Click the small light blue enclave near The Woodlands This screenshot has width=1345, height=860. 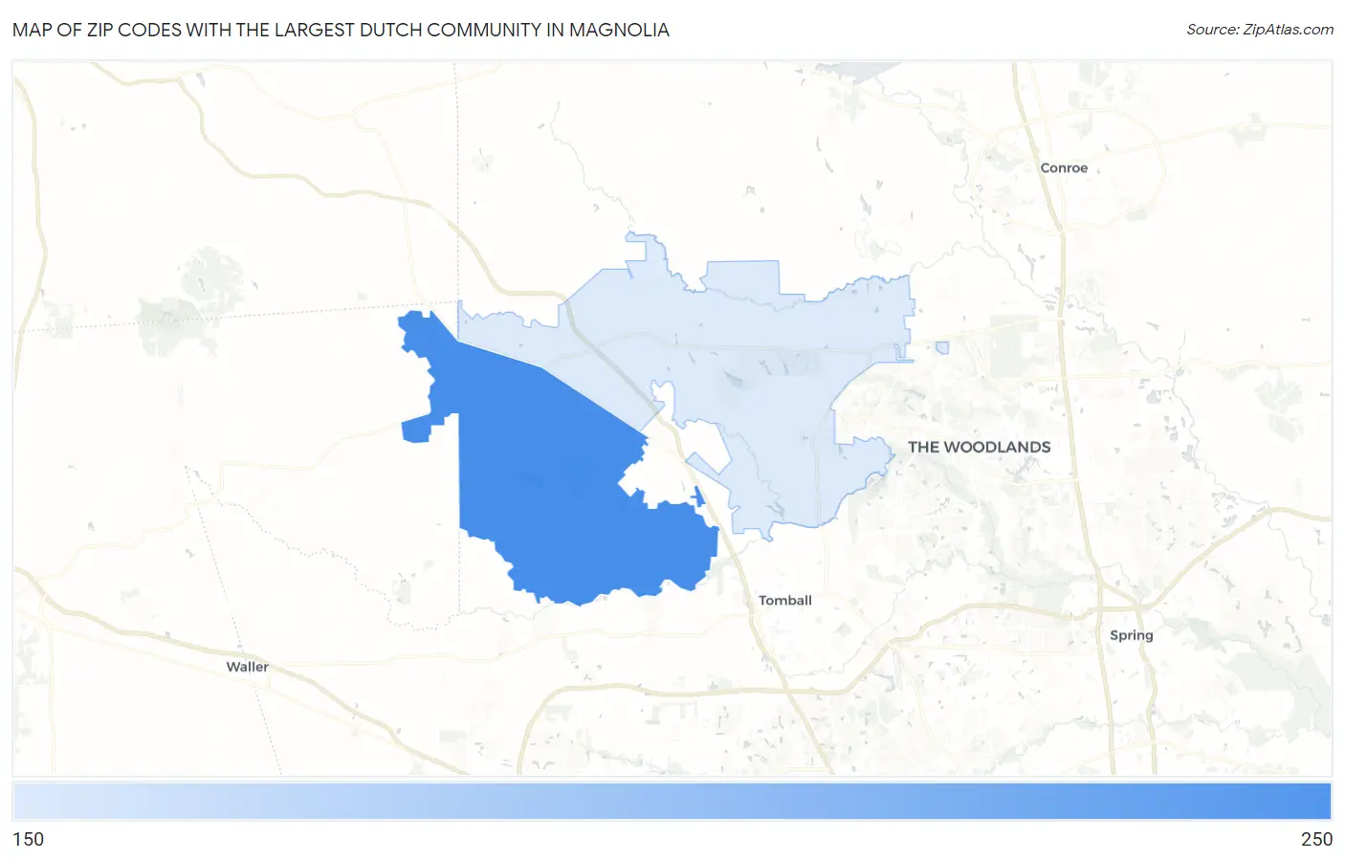[942, 348]
